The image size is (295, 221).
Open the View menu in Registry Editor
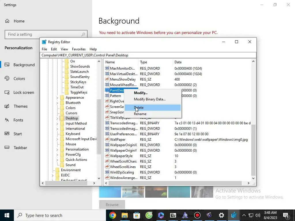click(x=64, y=49)
